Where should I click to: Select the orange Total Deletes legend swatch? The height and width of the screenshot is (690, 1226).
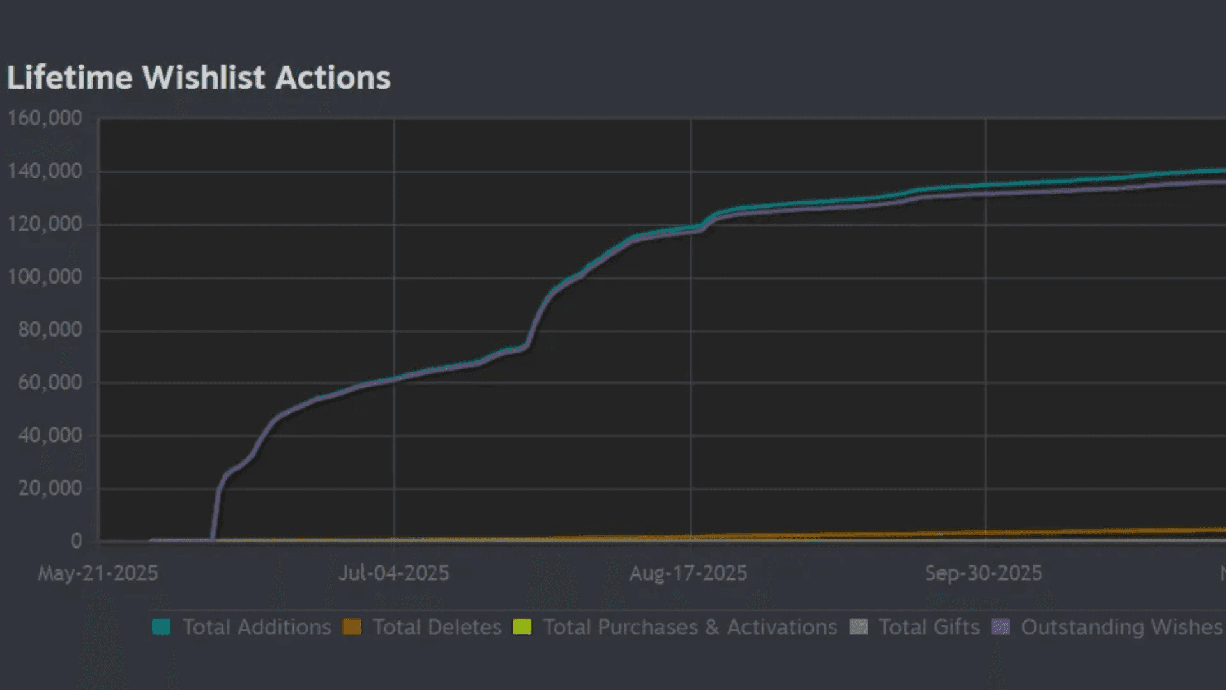pyautogui.click(x=352, y=627)
